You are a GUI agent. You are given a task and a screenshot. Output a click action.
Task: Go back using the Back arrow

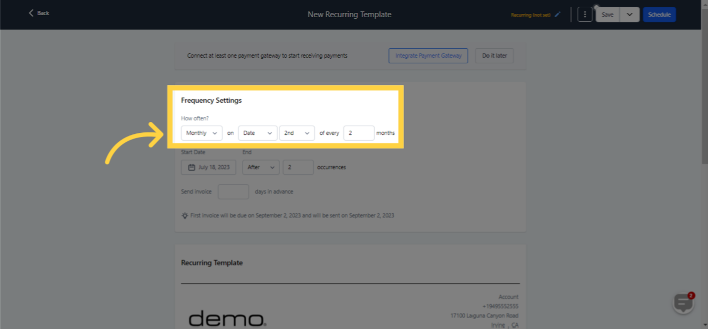pyautogui.click(x=39, y=13)
